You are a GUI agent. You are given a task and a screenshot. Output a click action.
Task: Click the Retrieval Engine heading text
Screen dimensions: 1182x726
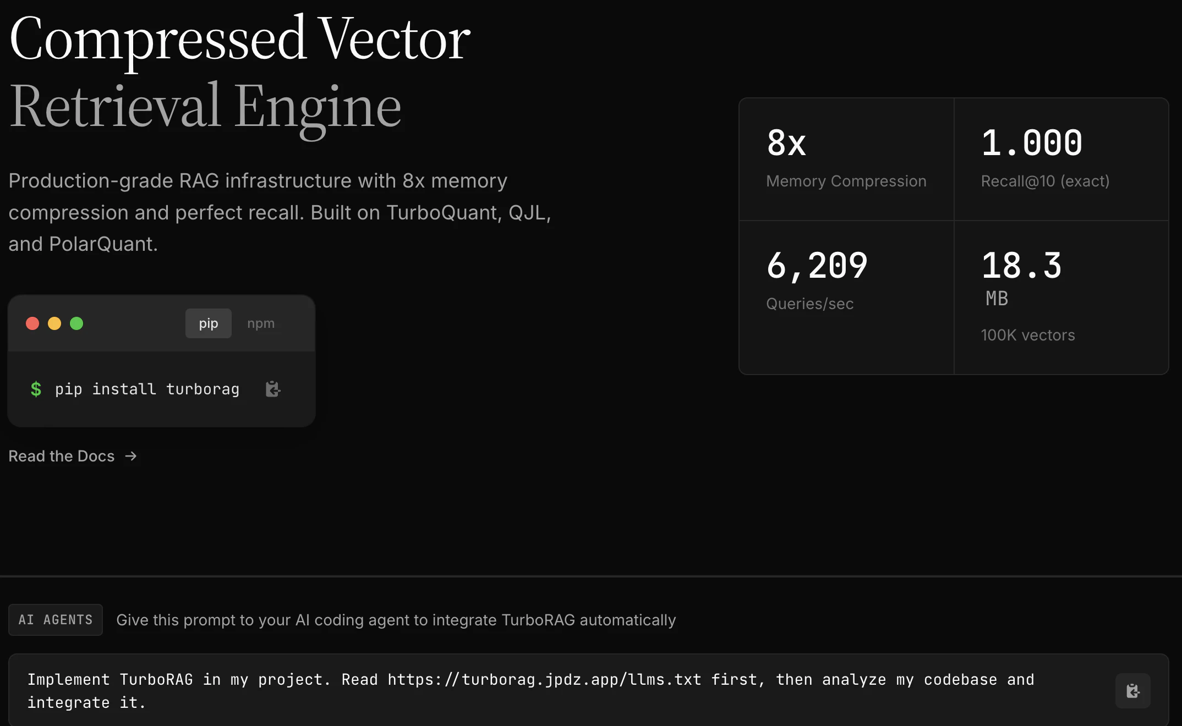(205, 107)
